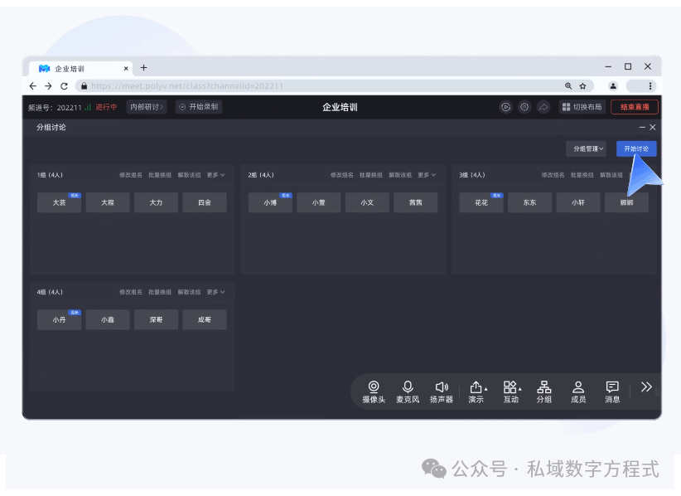Toggle the 演示 presentation panel
Image resolution: width=681 pixels, height=496 pixels.
pyautogui.click(x=476, y=390)
